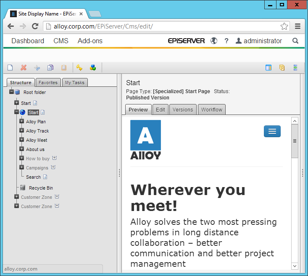
Task: Click the colored cubes toolbar icon
Action: click(x=93, y=68)
